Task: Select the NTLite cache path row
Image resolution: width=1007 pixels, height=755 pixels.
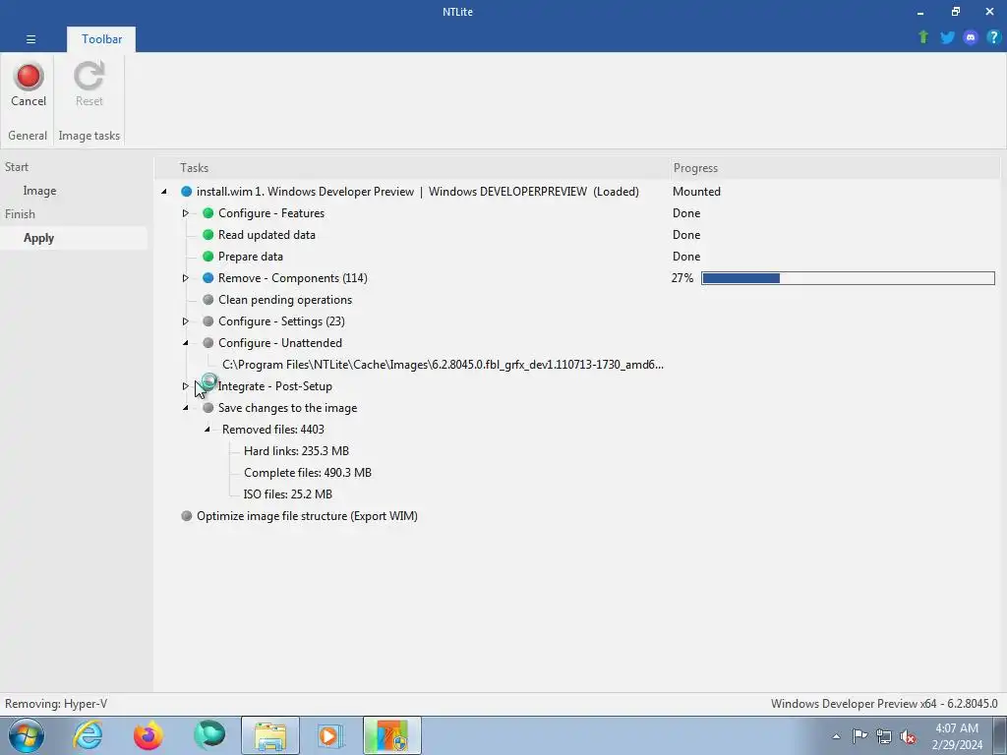Action: coord(443,365)
